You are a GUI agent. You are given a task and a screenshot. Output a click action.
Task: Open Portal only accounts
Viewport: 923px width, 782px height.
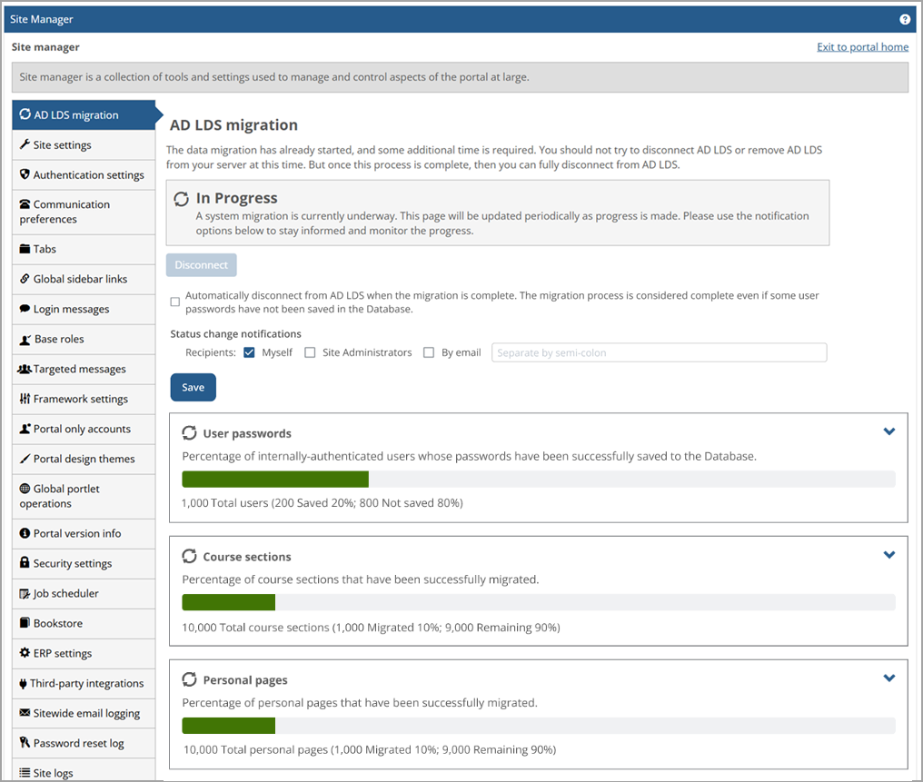[84, 429]
